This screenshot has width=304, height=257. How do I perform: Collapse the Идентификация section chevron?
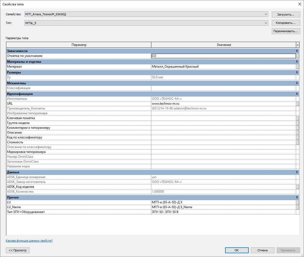pos(297,94)
